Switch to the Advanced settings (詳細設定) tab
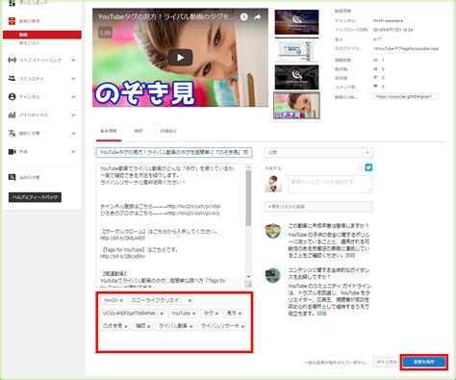This screenshot has width=456, height=380. 168,131
